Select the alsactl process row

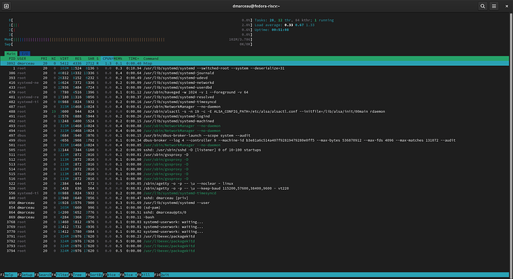point(254,111)
